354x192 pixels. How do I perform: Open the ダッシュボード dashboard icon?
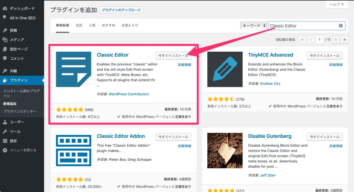tap(5, 9)
